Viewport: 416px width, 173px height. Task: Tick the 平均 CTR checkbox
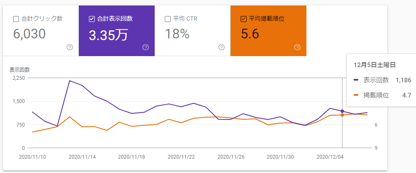168,19
